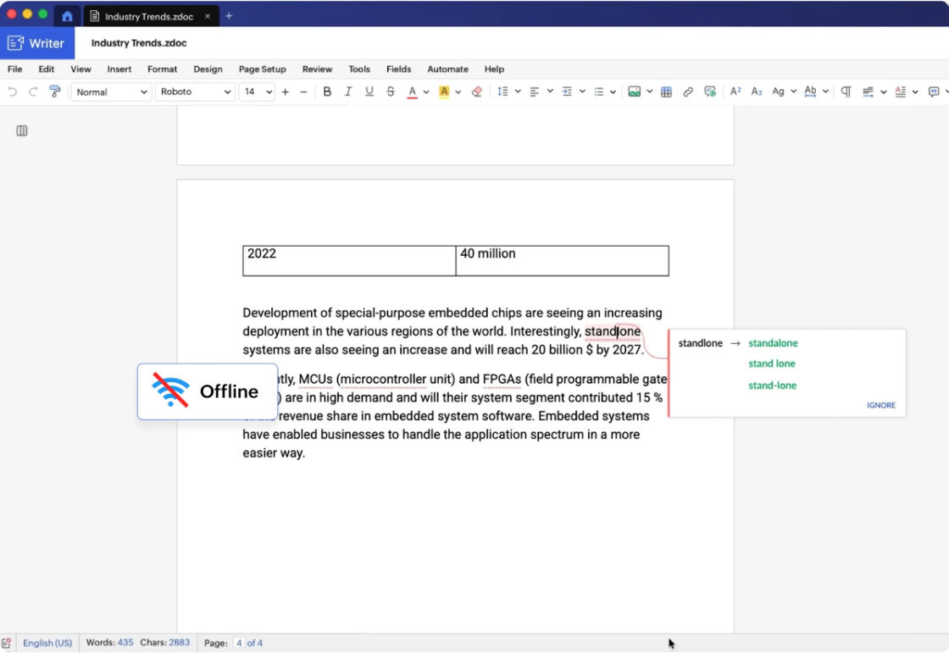The width and height of the screenshot is (949, 654).
Task: Toggle Underline formatting
Action: coord(369,92)
